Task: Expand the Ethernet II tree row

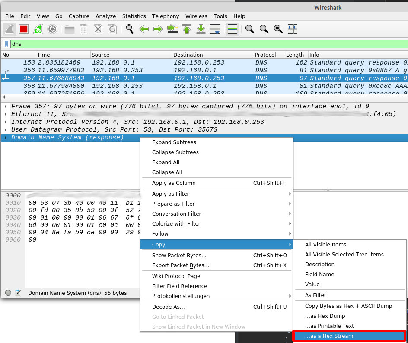Action: (6, 114)
